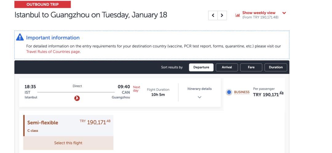
Task: Go to the next day arrow
Action: coord(222,15)
